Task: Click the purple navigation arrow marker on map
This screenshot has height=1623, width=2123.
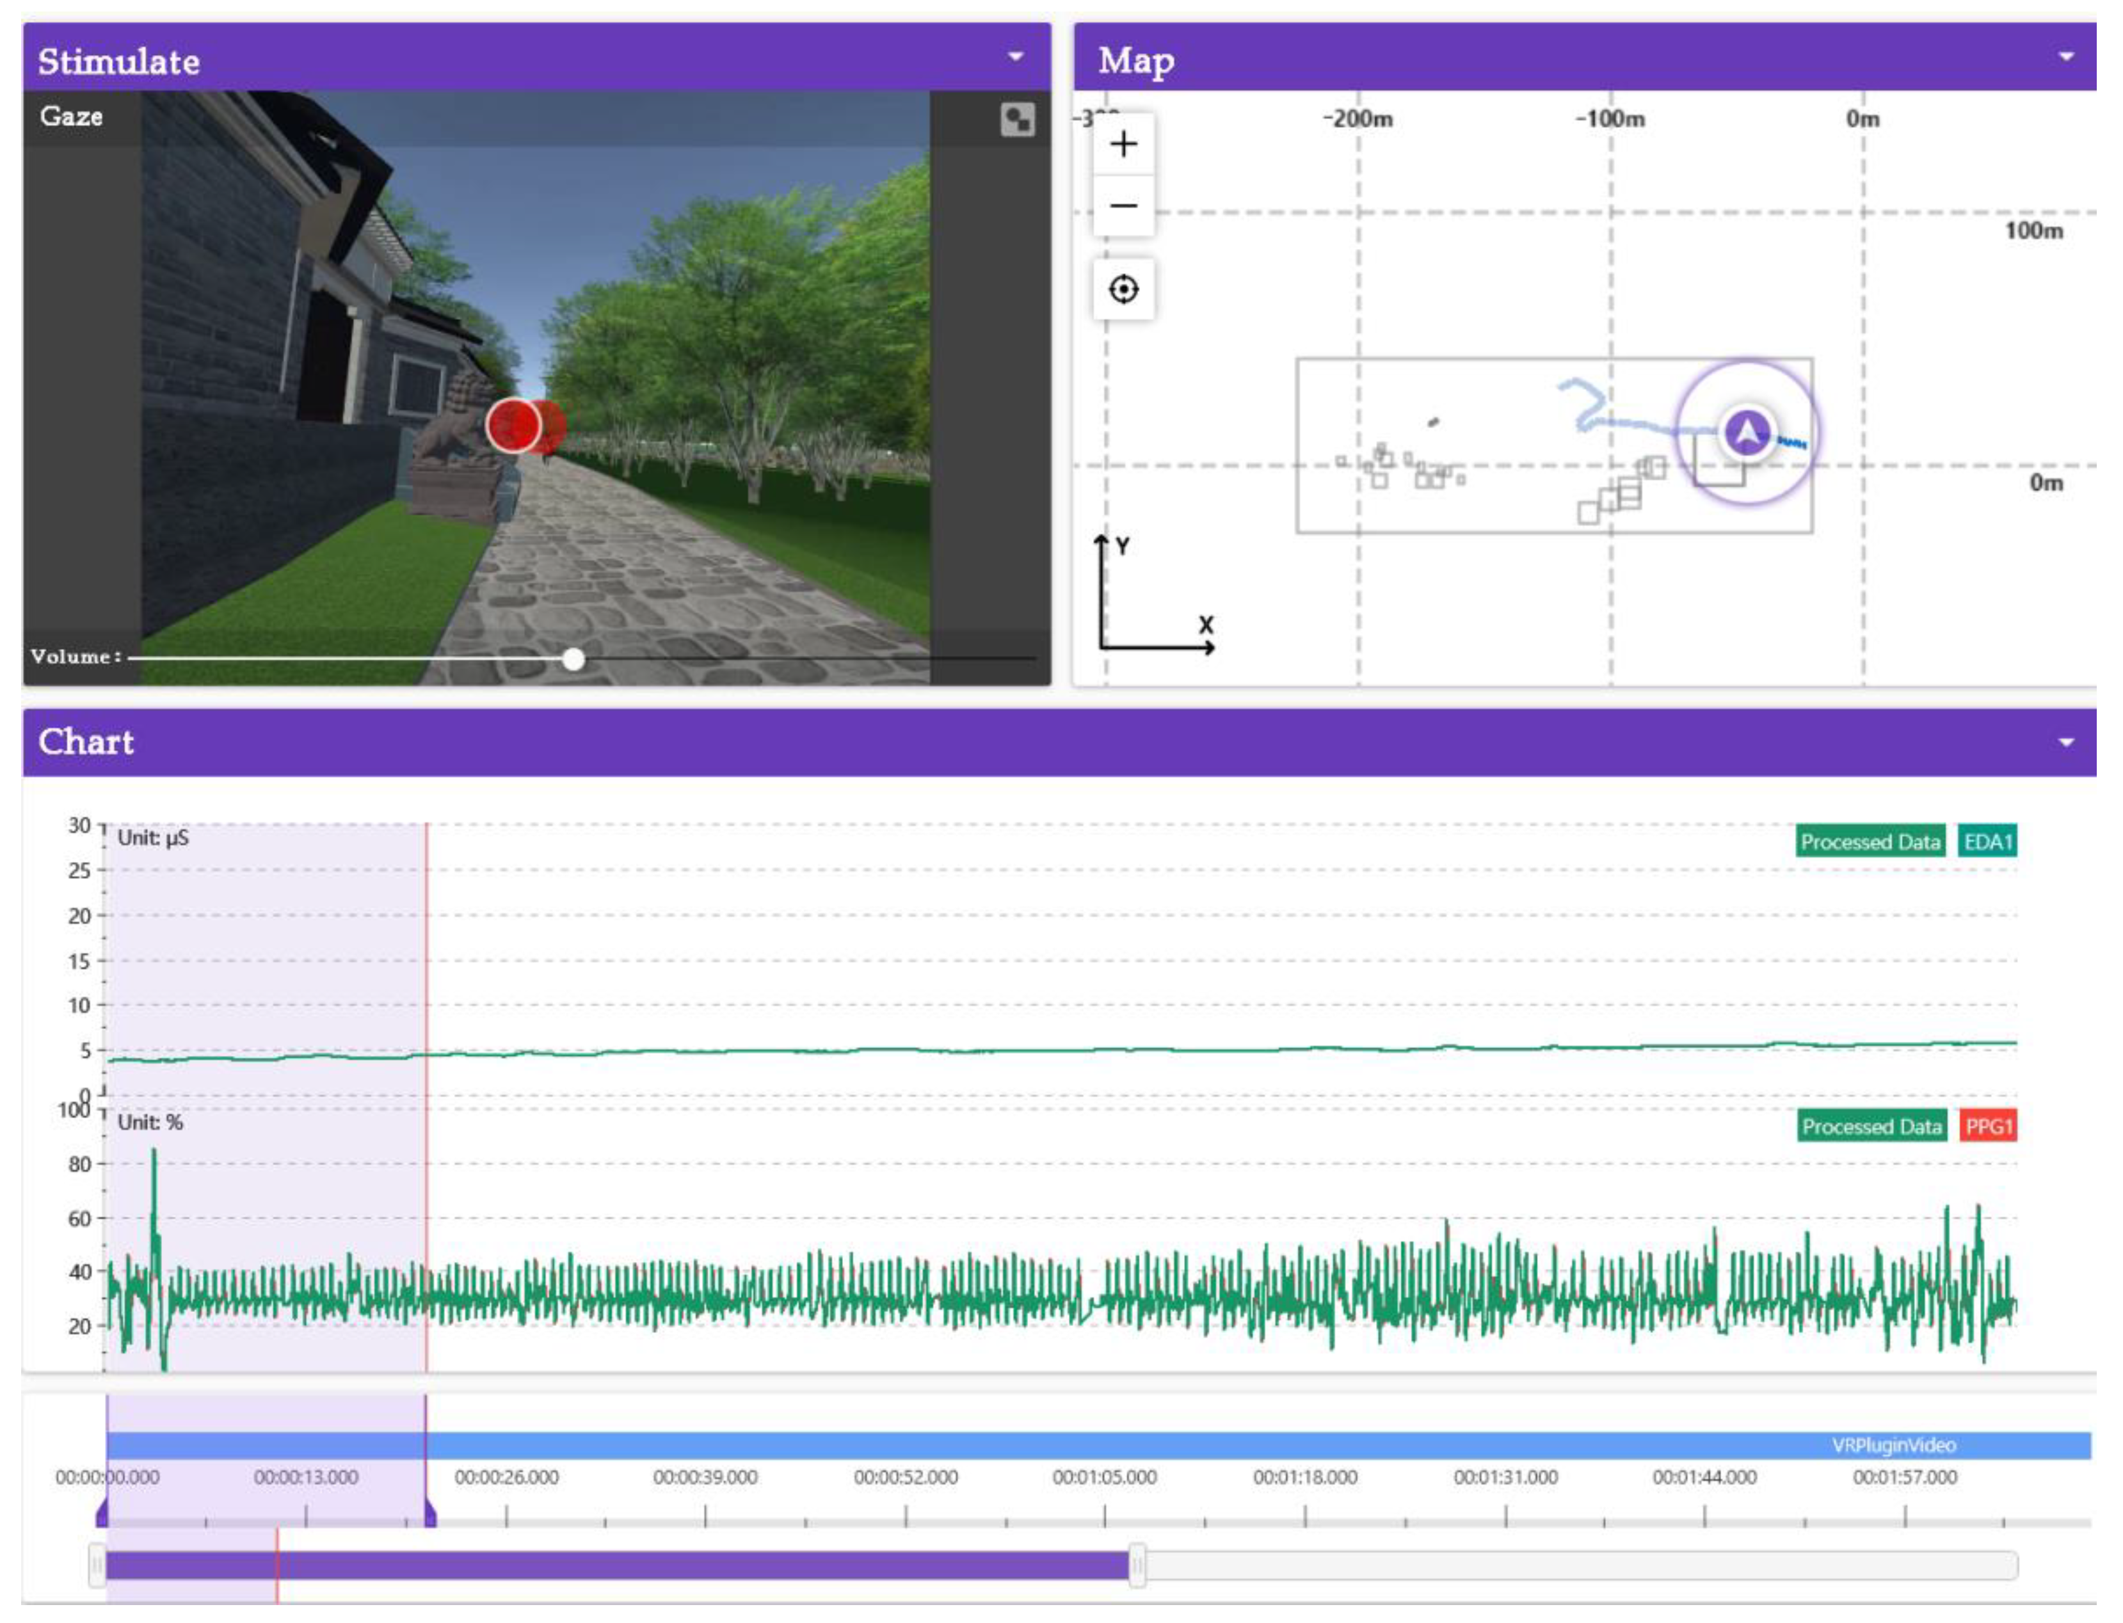Action: (x=1747, y=432)
